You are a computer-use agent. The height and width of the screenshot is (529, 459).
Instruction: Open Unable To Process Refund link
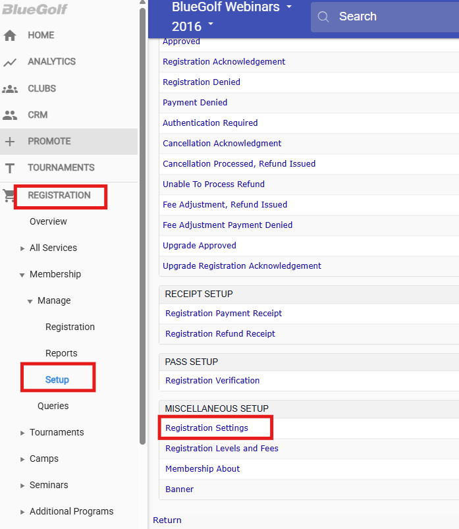[213, 184]
